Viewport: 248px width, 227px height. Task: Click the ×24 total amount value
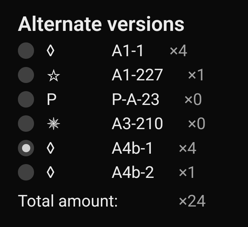tap(192, 201)
